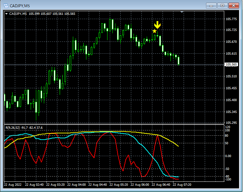243x192 pixels.
Task: Click the 22 Aug 06:00 time label
Action: [140, 185]
